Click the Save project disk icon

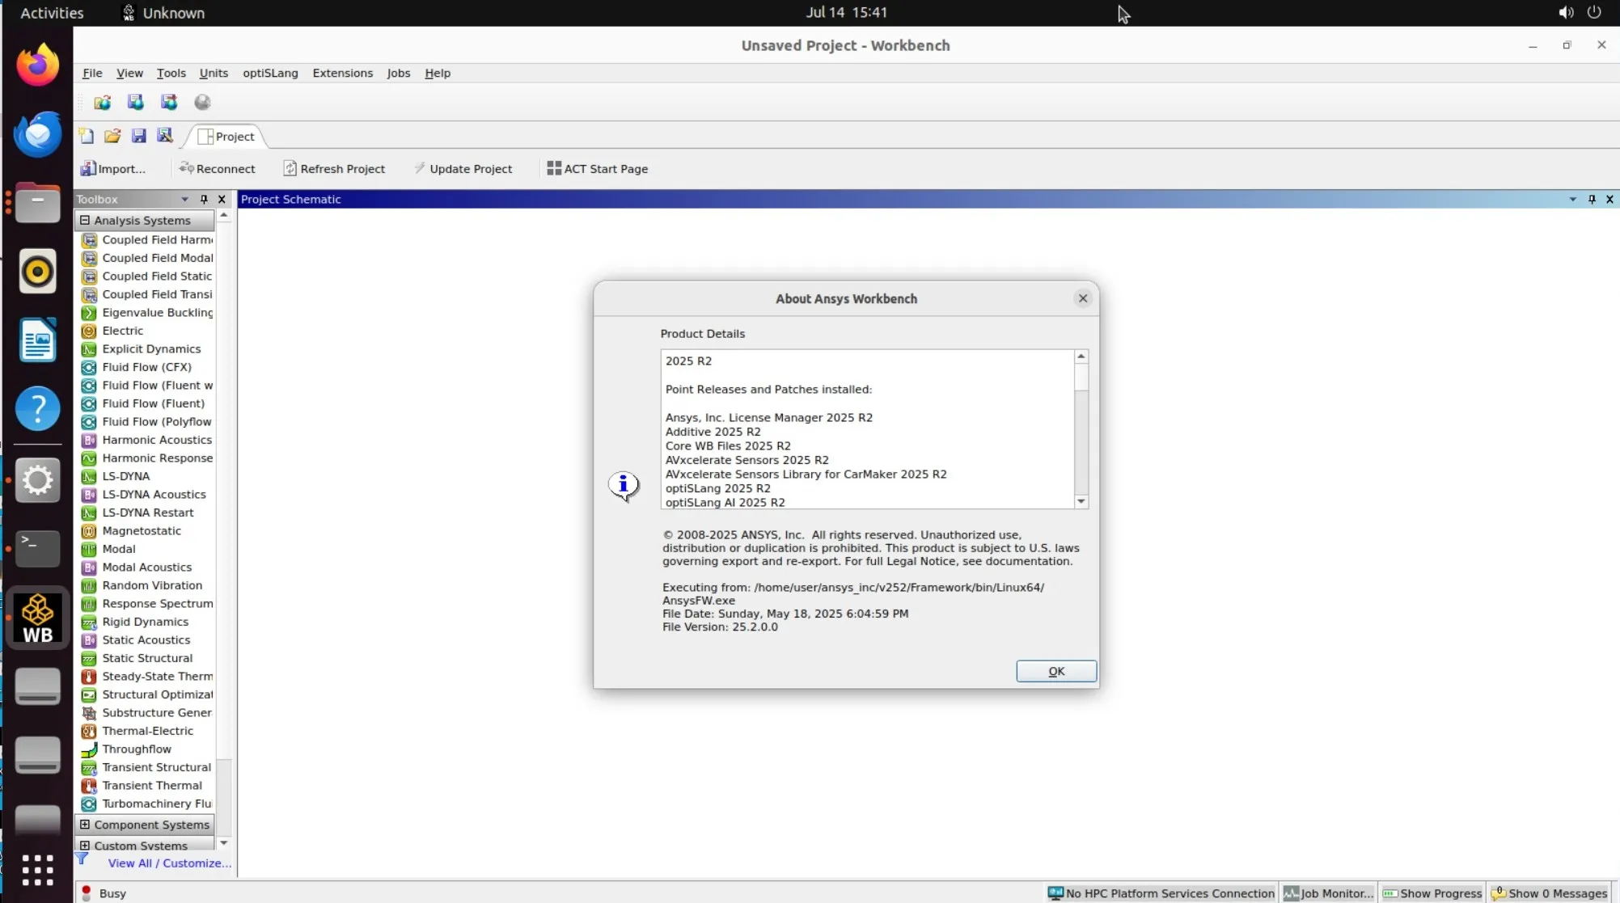pos(139,136)
